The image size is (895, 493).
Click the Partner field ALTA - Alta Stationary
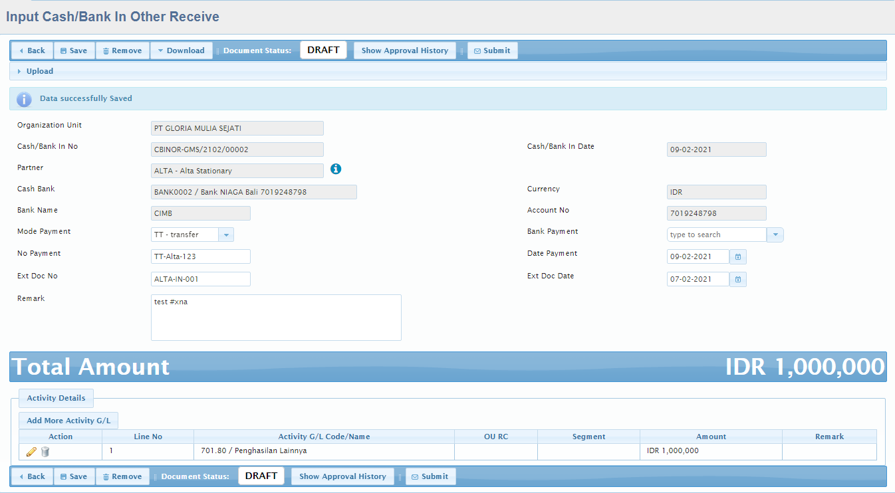coord(237,171)
